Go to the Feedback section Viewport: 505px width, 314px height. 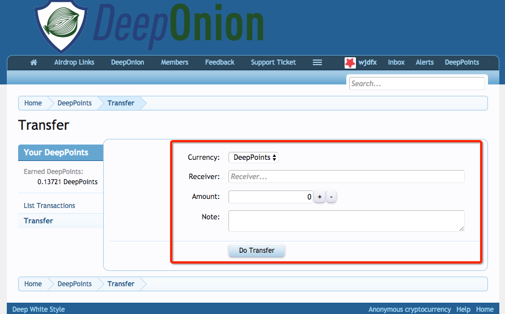[x=220, y=62]
